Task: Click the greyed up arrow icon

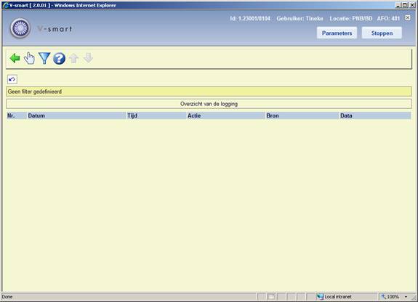Action: coord(74,58)
